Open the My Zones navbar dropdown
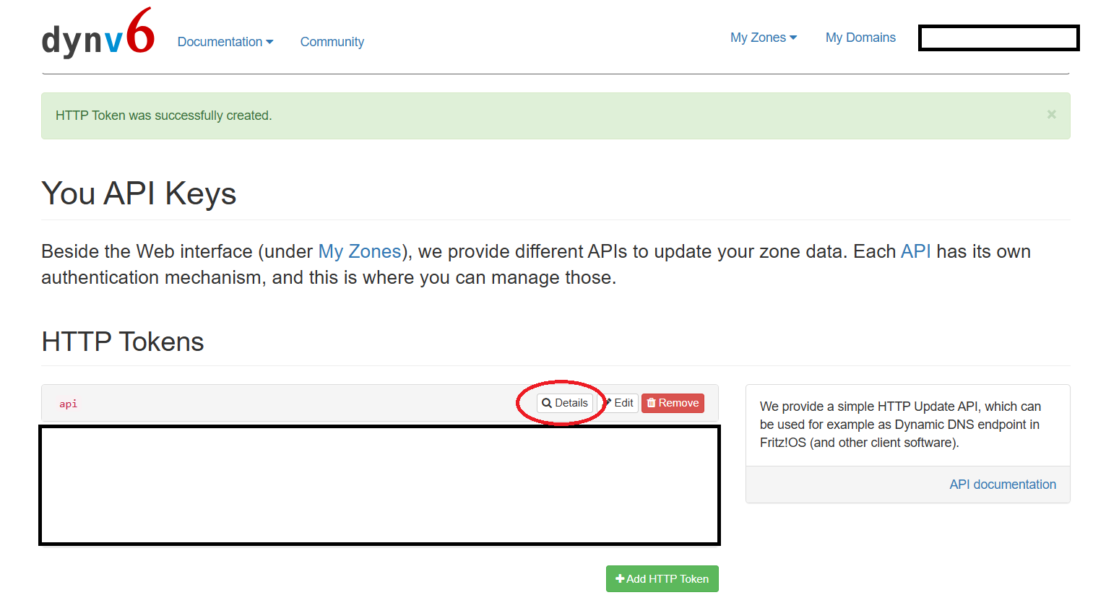The width and height of the screenshot is (1119, 595). pyautogui.click(x=763, y=38)
